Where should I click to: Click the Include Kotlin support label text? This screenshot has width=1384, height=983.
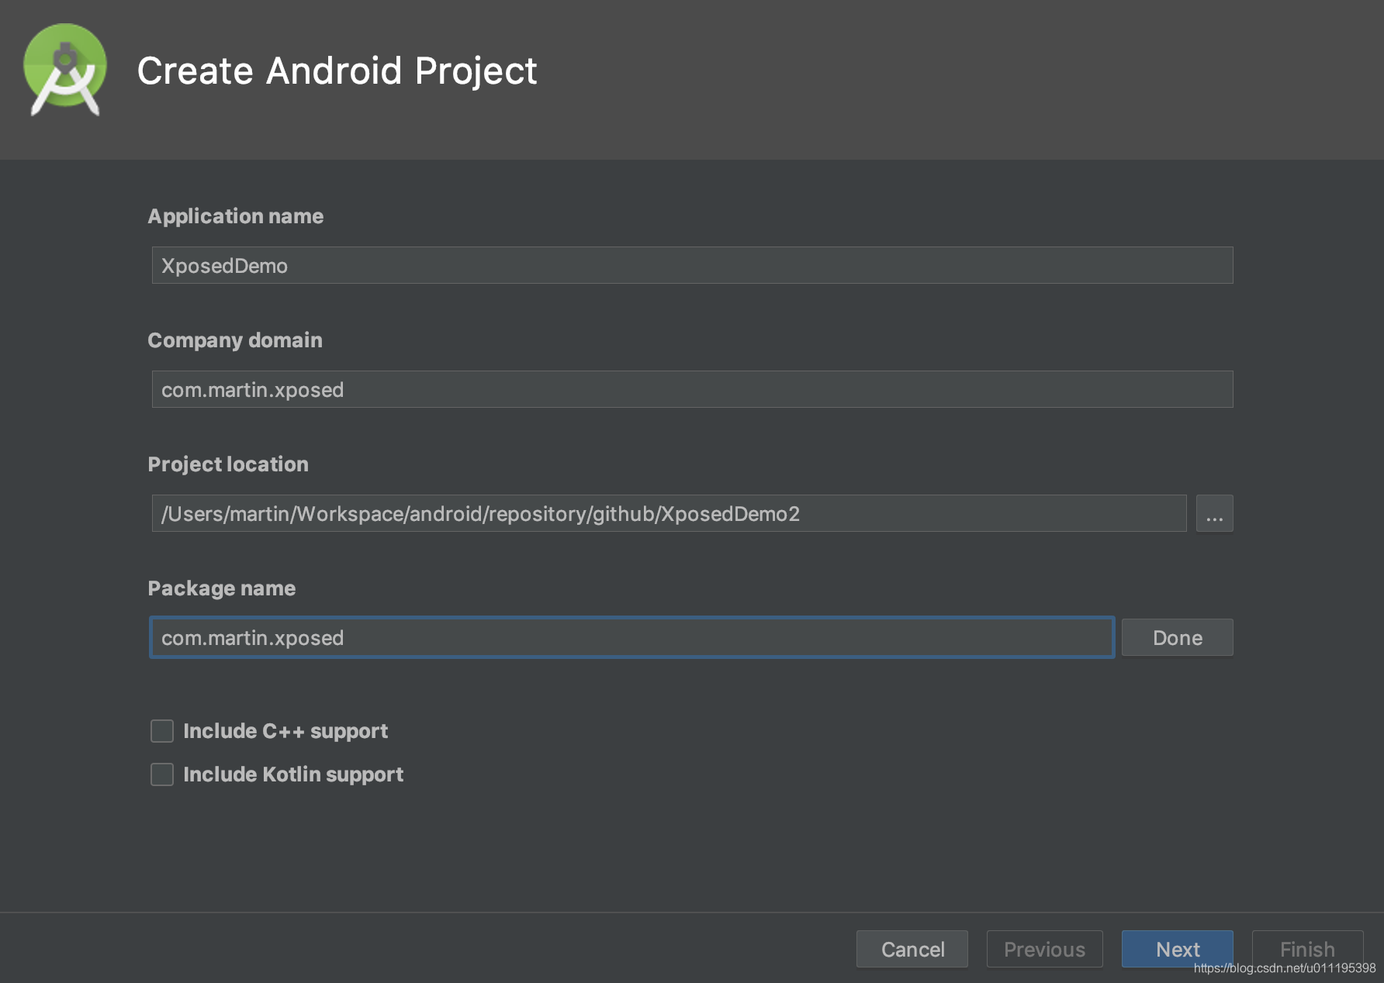[x=293, y=774]
